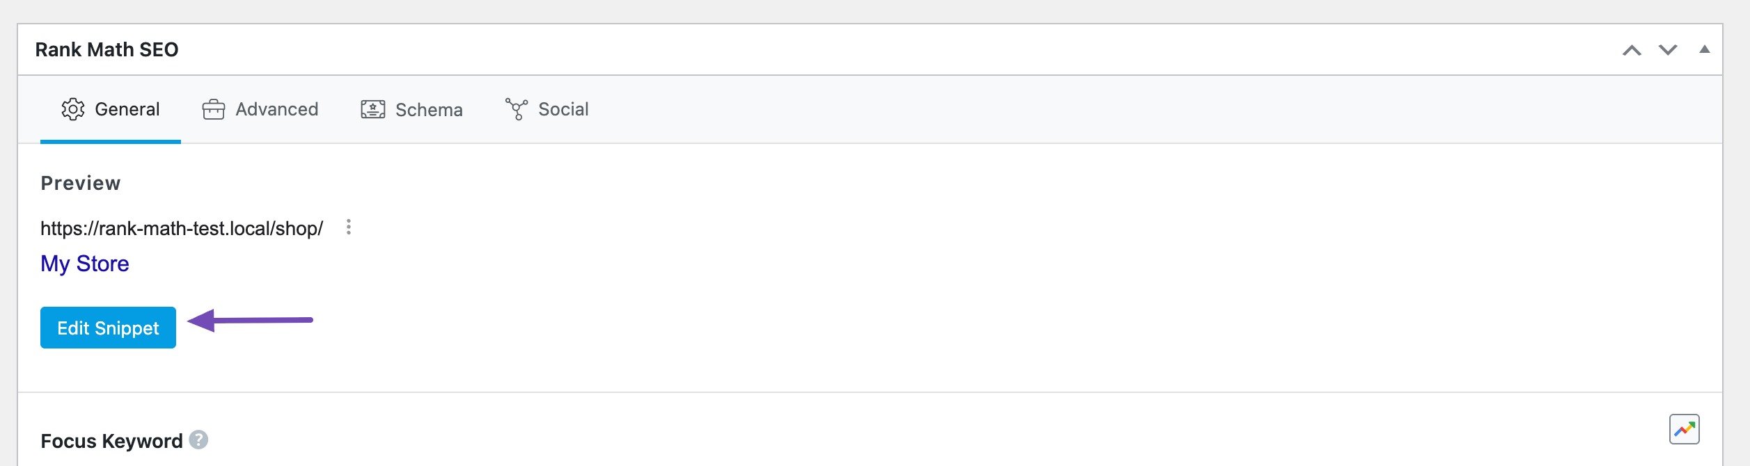1750x466 pixels.
Task: Click the My Store preview title
Action: tap(85, 264)
